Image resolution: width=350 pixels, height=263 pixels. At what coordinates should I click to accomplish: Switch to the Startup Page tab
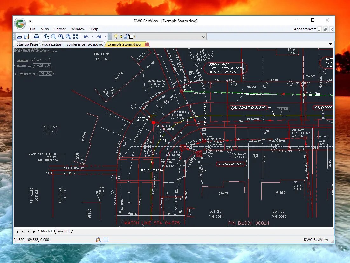[27, 44]
